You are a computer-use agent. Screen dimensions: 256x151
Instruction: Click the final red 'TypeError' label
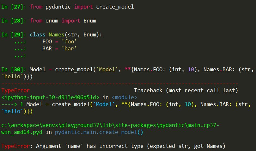(15, 146)
